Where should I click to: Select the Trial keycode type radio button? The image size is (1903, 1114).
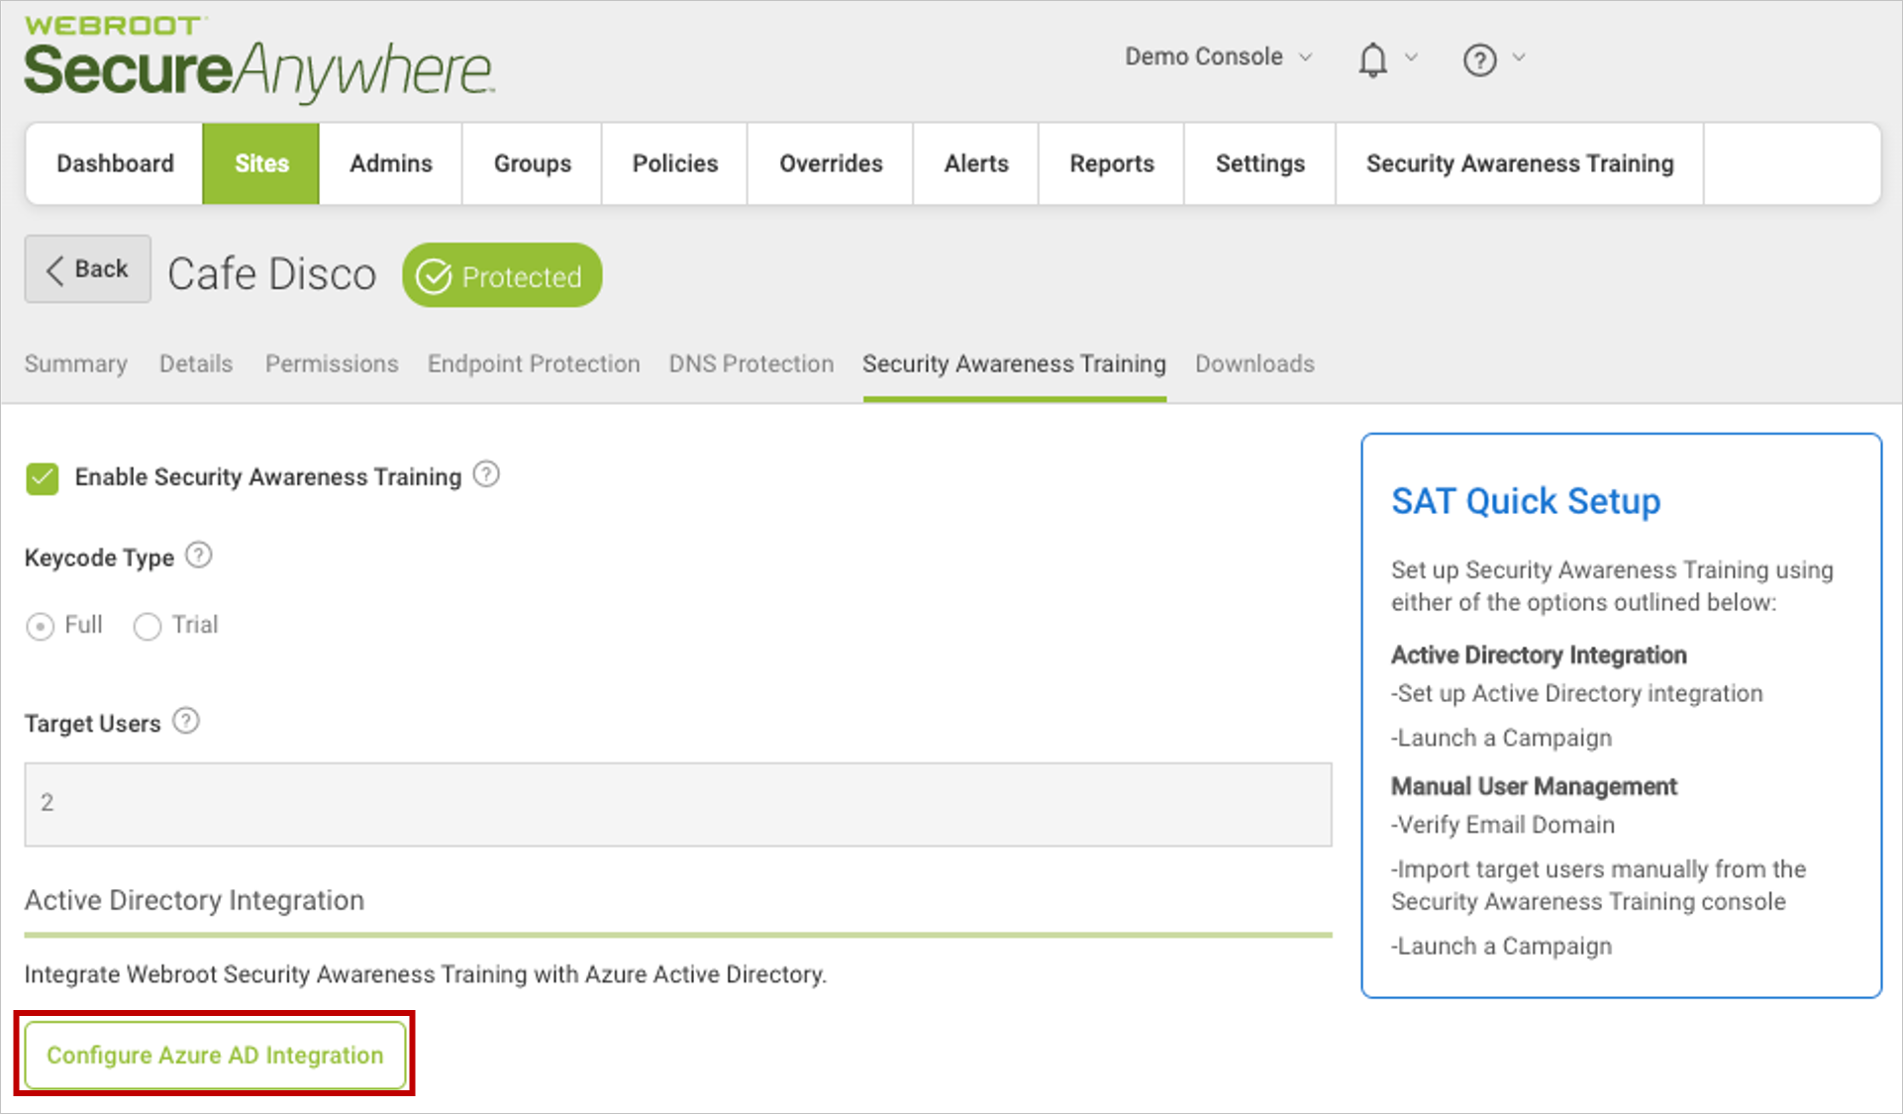[148, 623]
